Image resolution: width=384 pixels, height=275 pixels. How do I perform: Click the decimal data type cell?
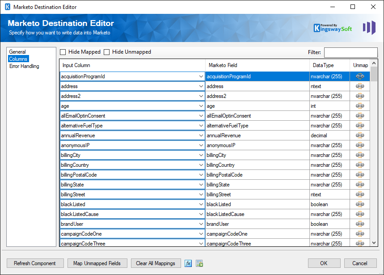coord(329,135)
